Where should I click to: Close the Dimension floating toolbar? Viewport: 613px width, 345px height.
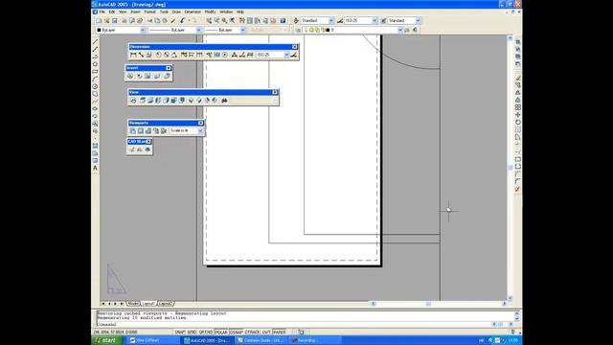point(295,47)
